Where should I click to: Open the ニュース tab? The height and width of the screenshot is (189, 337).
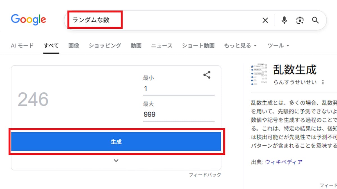(x=161, y=45)
